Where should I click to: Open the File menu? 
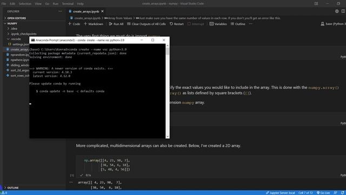[x=4, y=4]
